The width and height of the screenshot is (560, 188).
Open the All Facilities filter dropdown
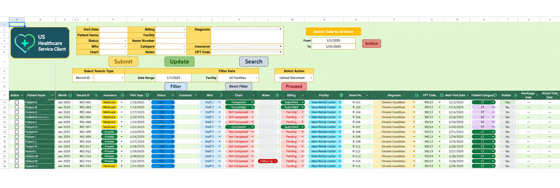click(256, 78)
